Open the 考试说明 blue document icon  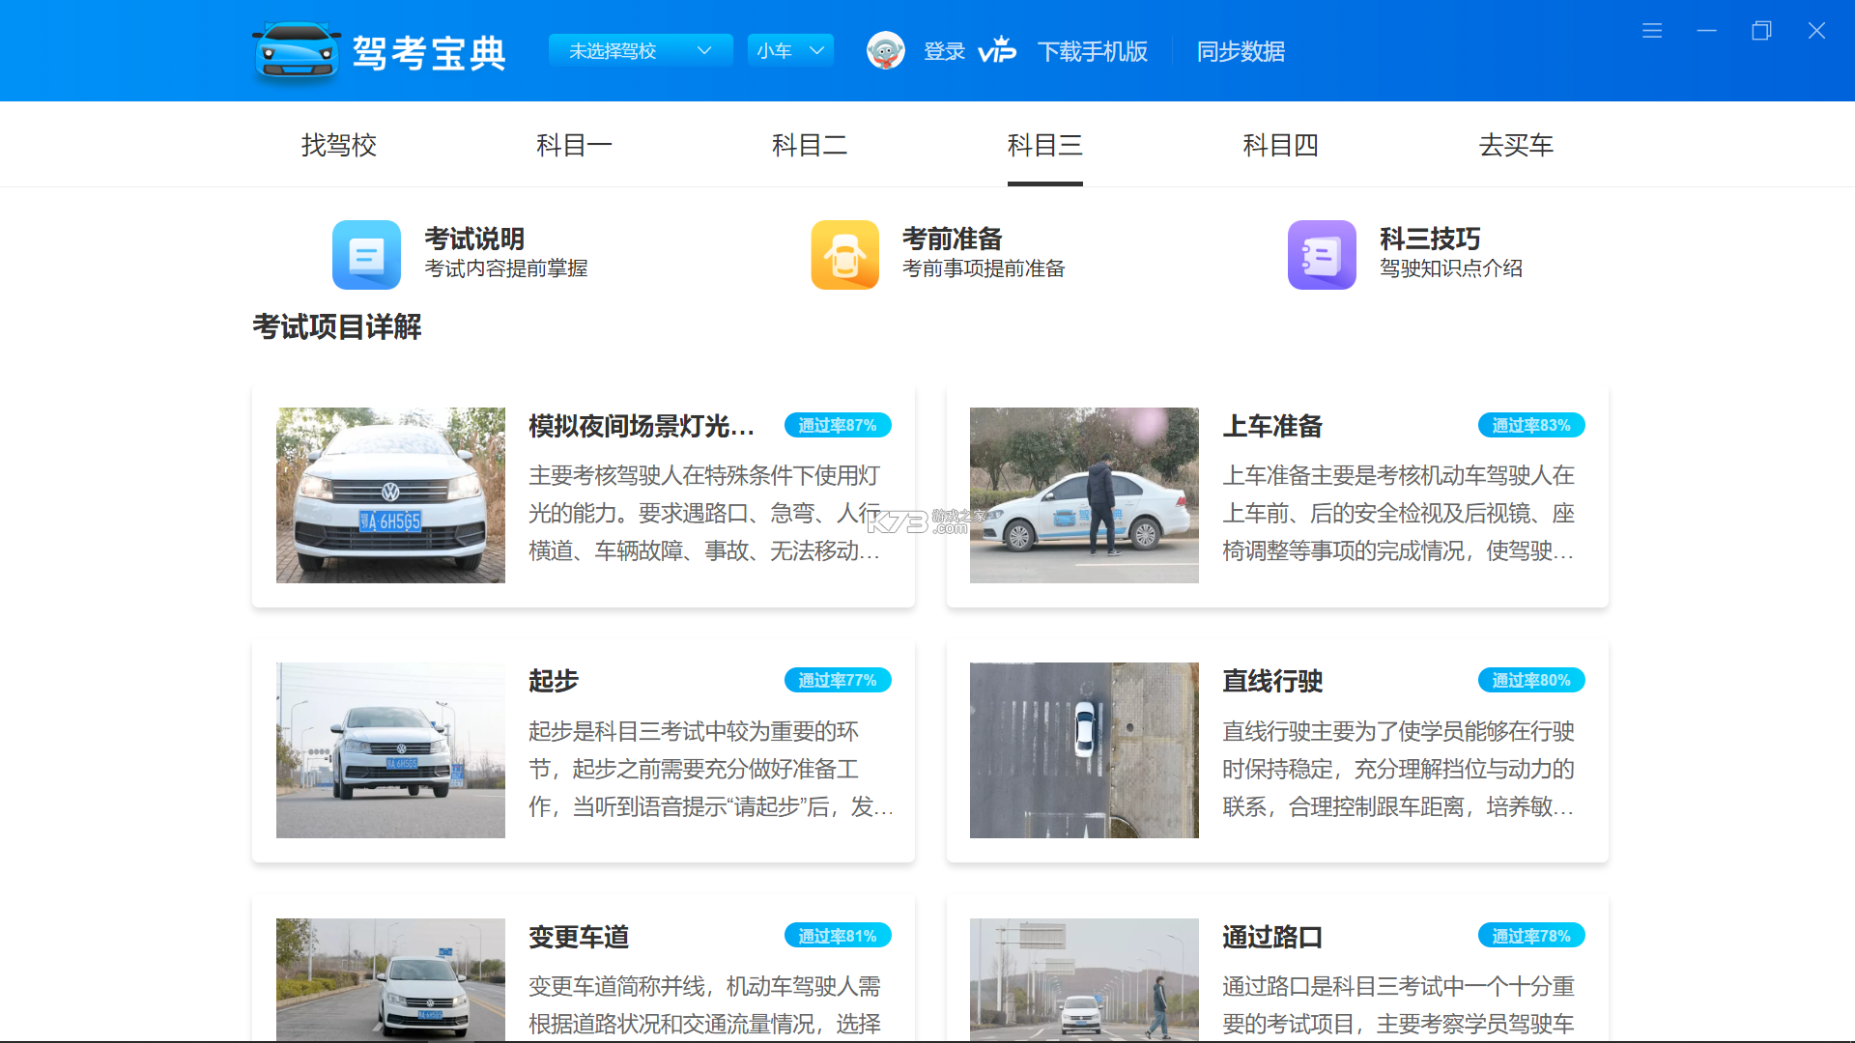click(366, 255)
